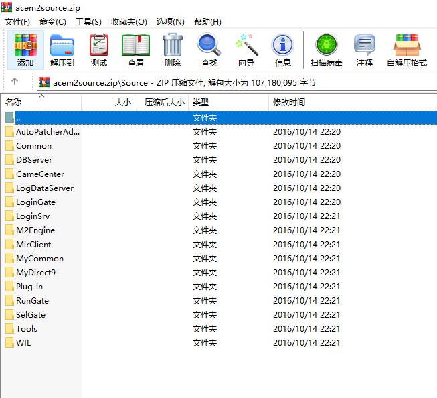Open the 查找 (Find) magnifier tool
437x398 pixels.
click(x=209, y=50)
